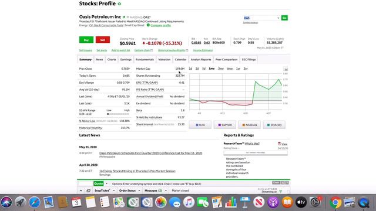Image resolution: width=376 pixels, height=211 pixels.
Task: Click the Set triggers link
Action: 86,50
